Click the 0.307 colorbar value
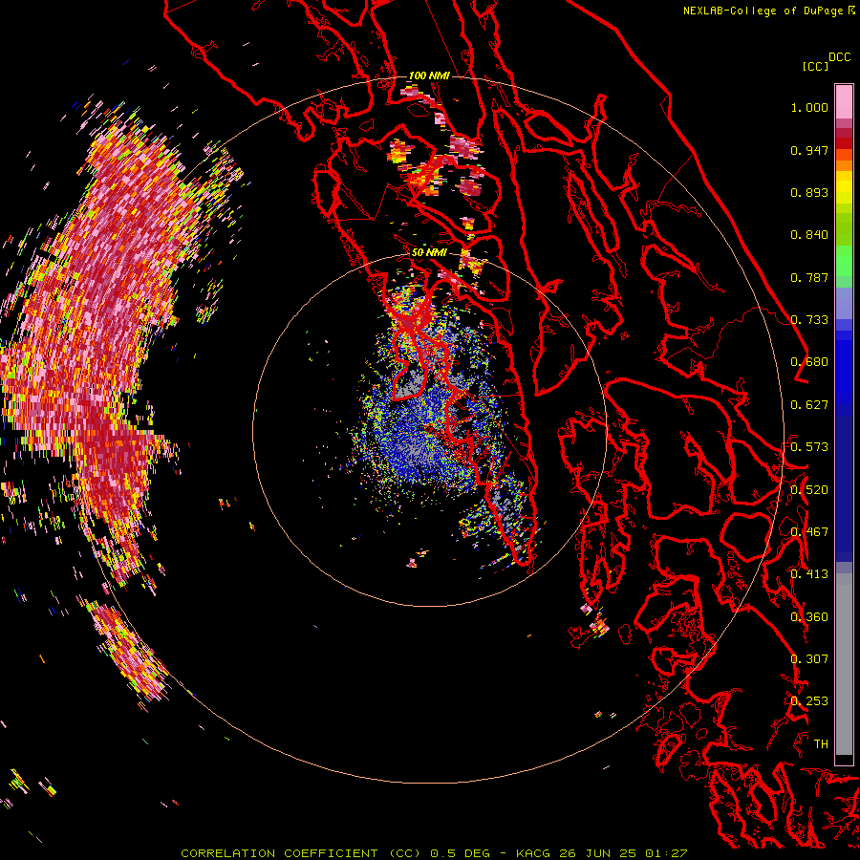Screen dimensions: 860x860 pos(809,659)
